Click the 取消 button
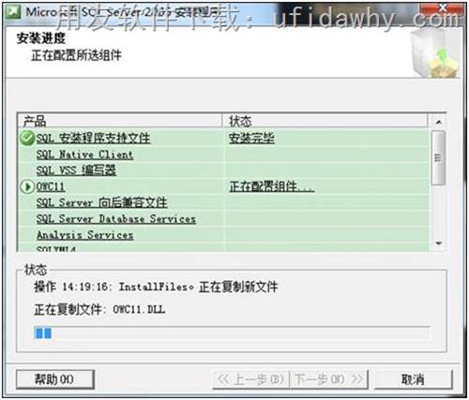 tap(413, 379)
